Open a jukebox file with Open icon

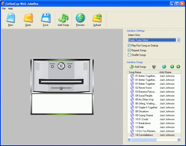pos(28,18)
